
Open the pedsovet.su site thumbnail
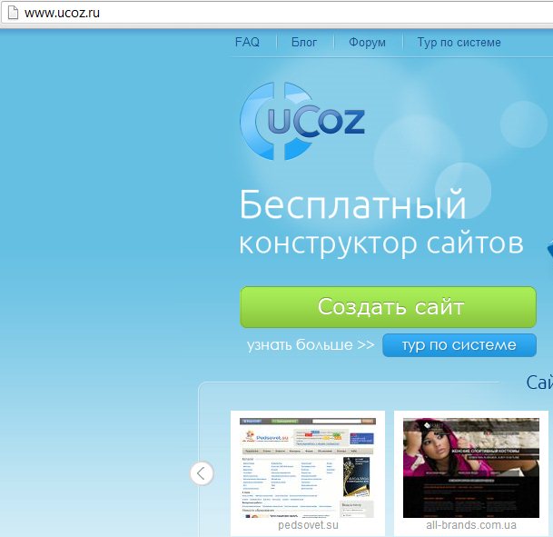pyautogui.click(x=307, y=467)
